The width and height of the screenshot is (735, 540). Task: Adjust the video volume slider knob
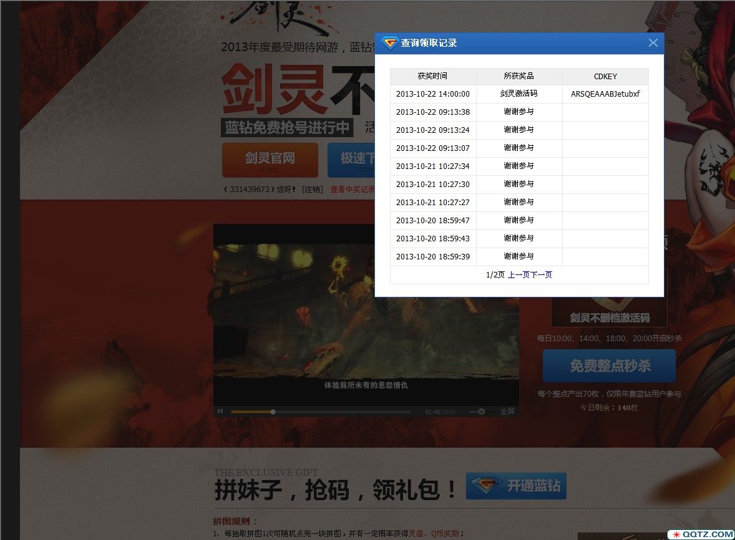tap(481, 412)
